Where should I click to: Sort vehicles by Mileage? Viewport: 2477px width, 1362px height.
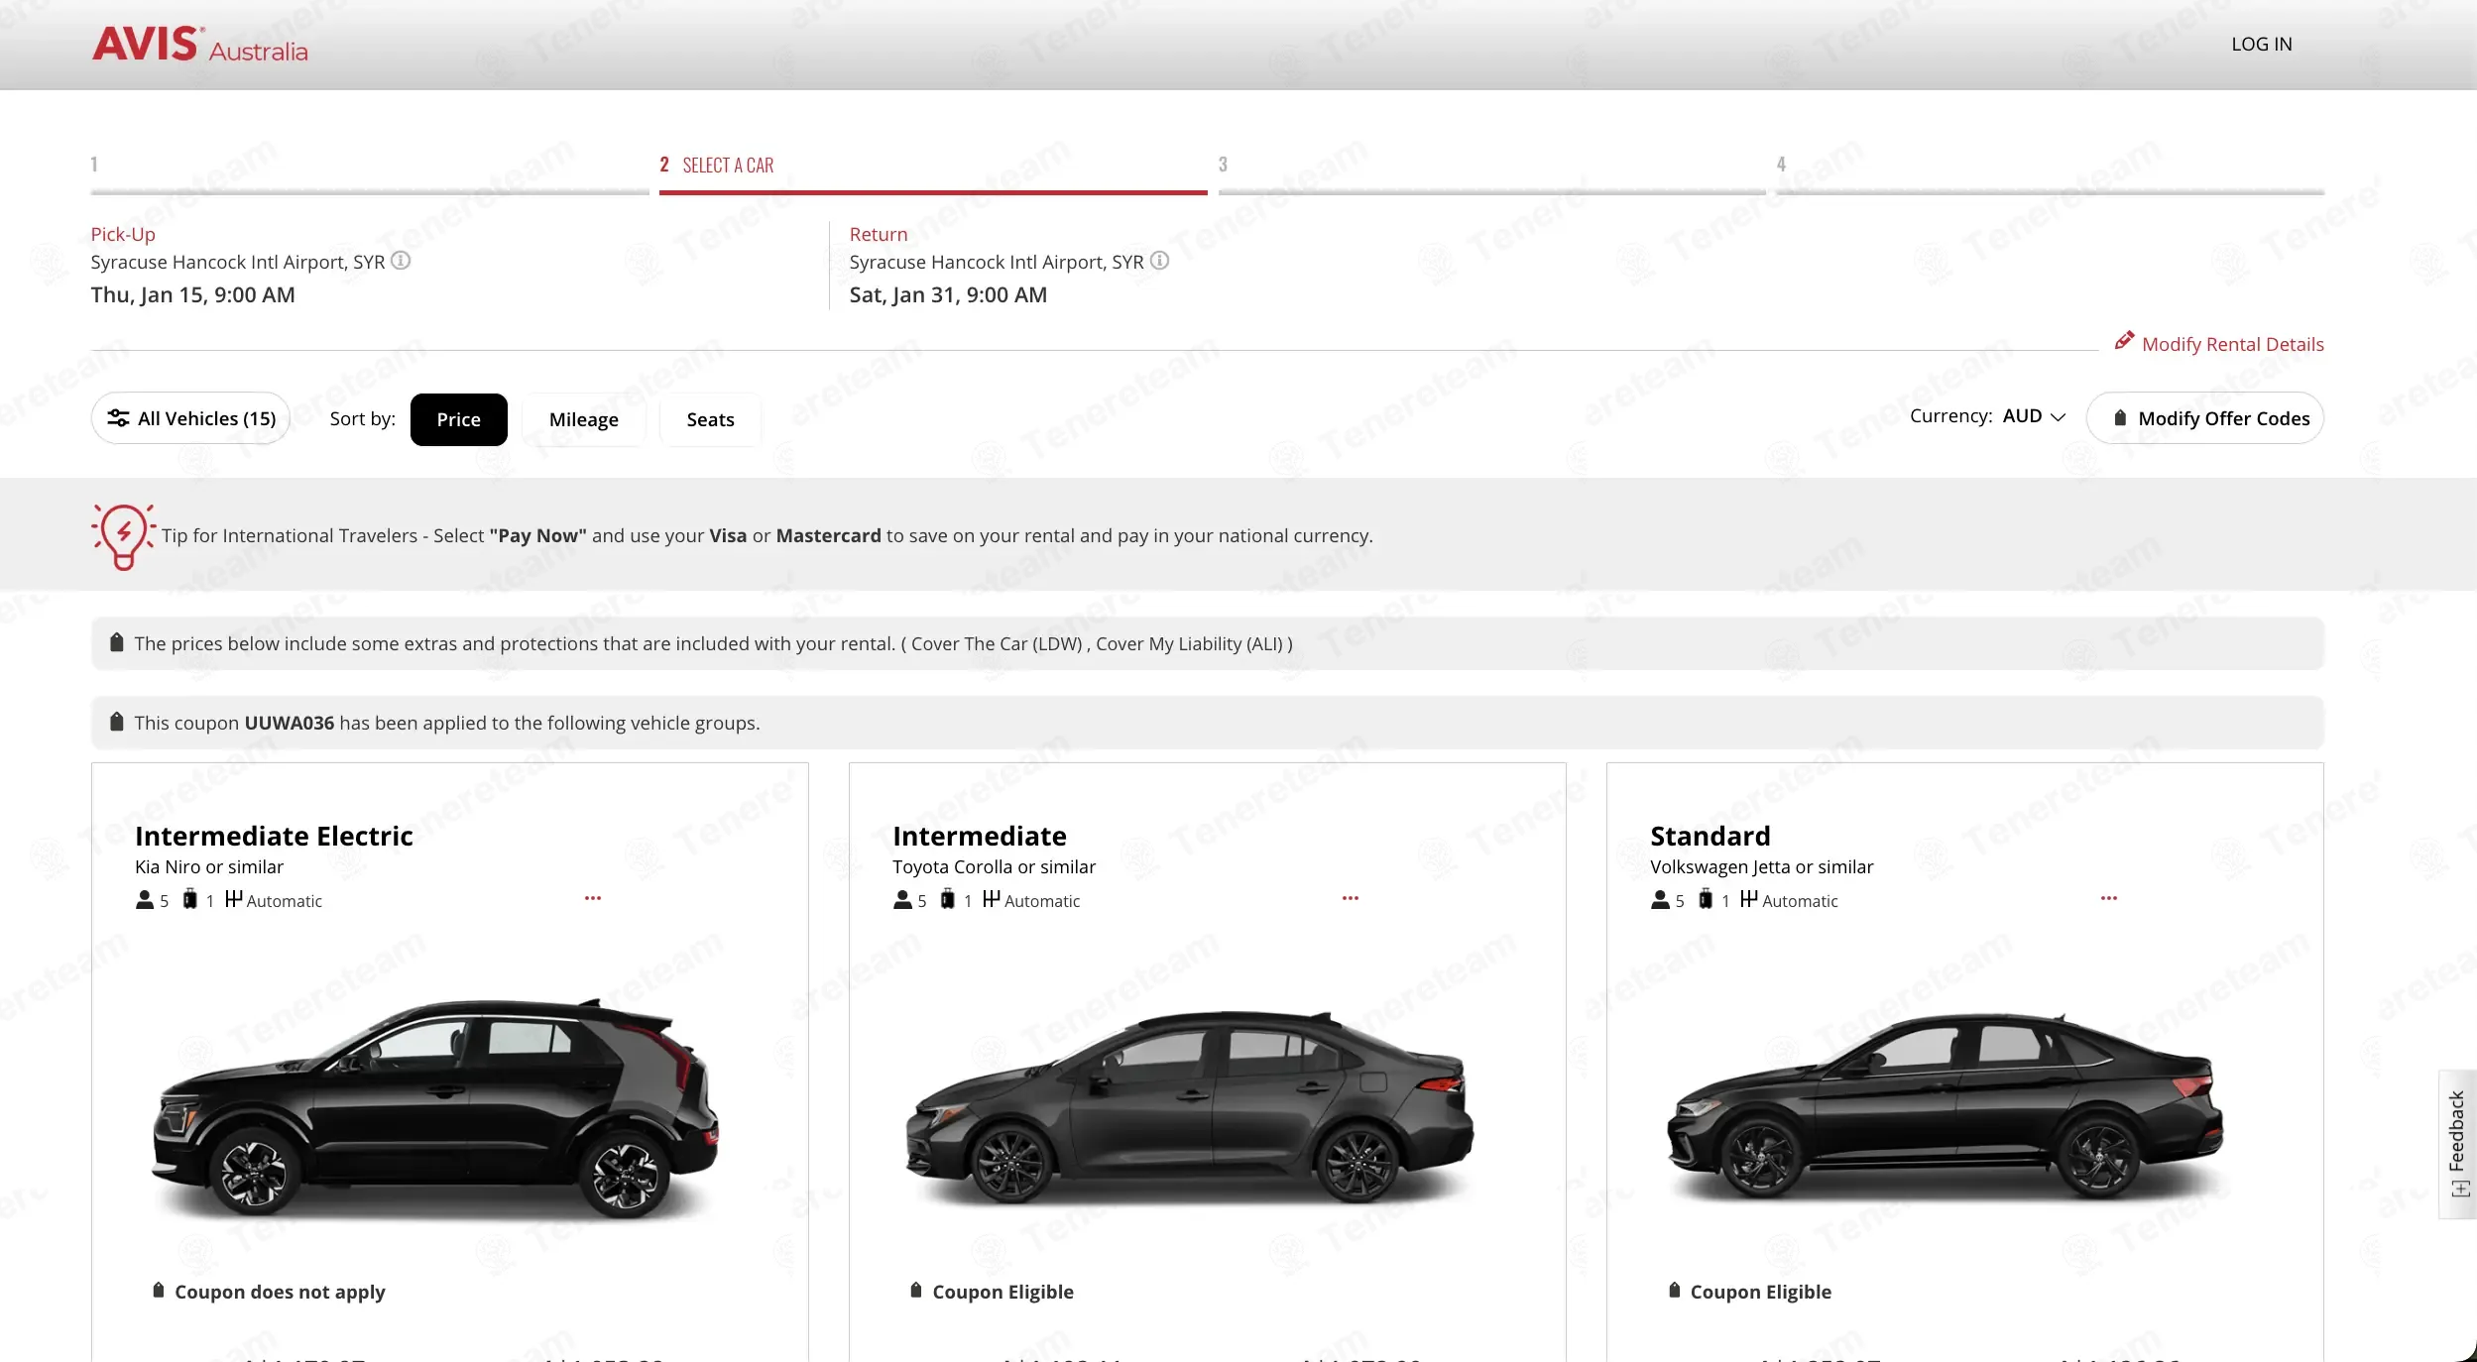[x=584, y=419]
